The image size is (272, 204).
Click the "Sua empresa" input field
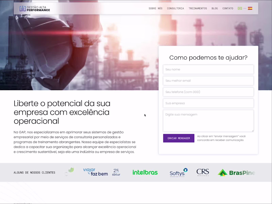tap(208, 103)
